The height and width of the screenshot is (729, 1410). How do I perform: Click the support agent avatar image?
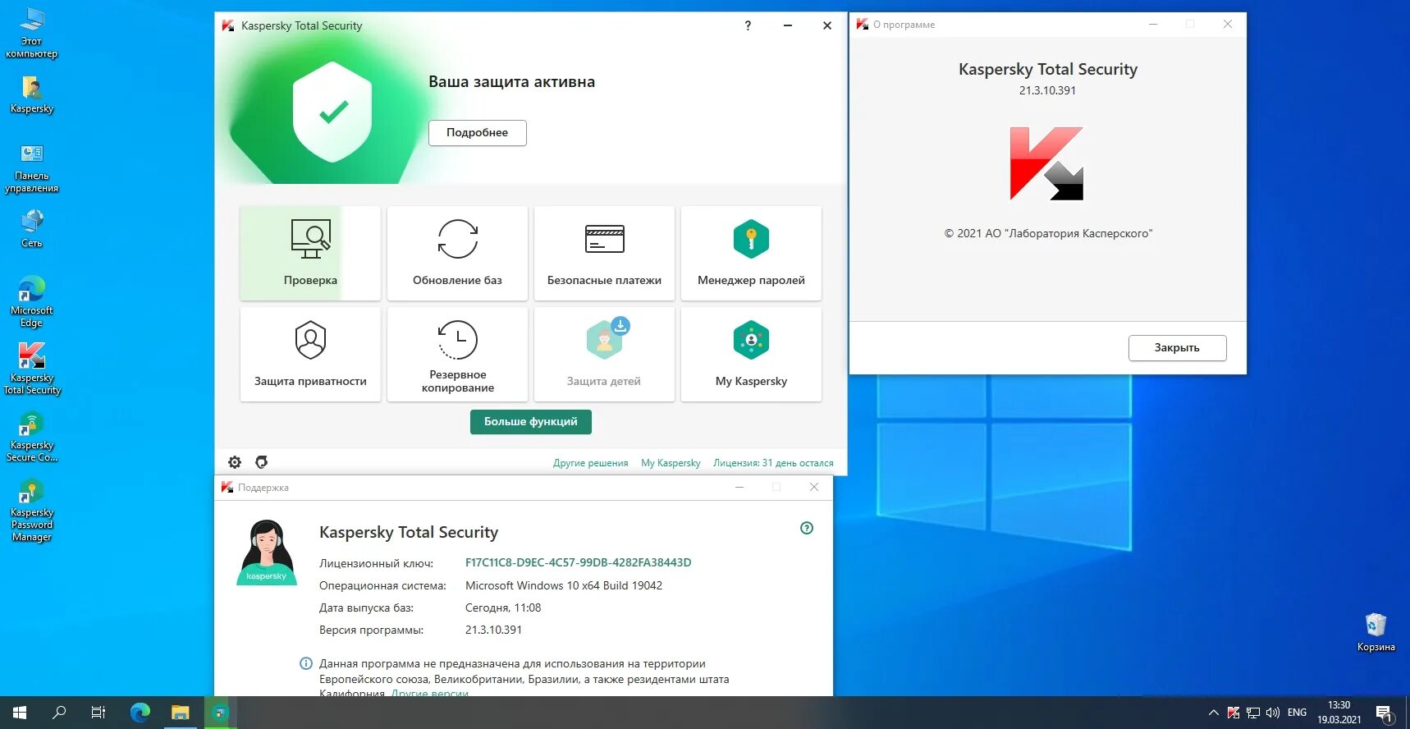pos(267,552)
